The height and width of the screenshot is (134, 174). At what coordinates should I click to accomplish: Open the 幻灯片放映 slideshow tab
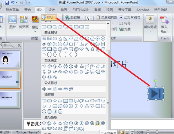[x=81, y=10]
